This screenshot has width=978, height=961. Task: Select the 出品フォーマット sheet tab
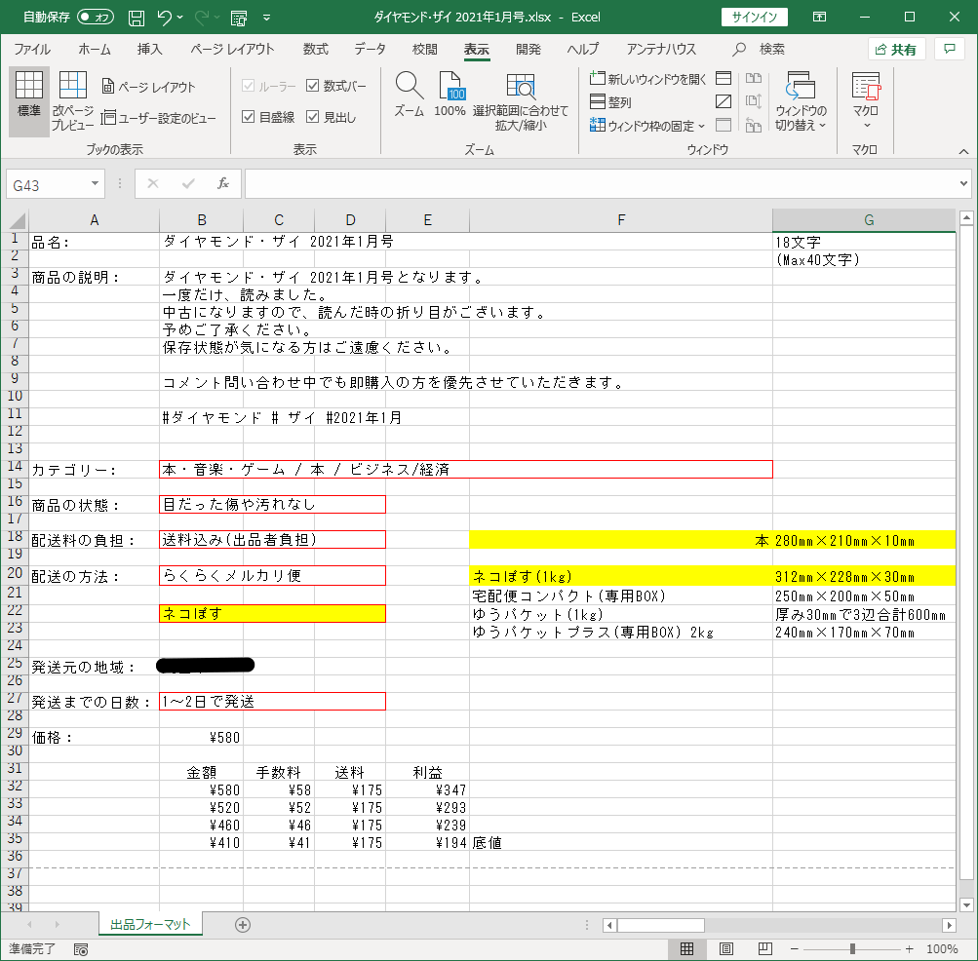point(150,924)
